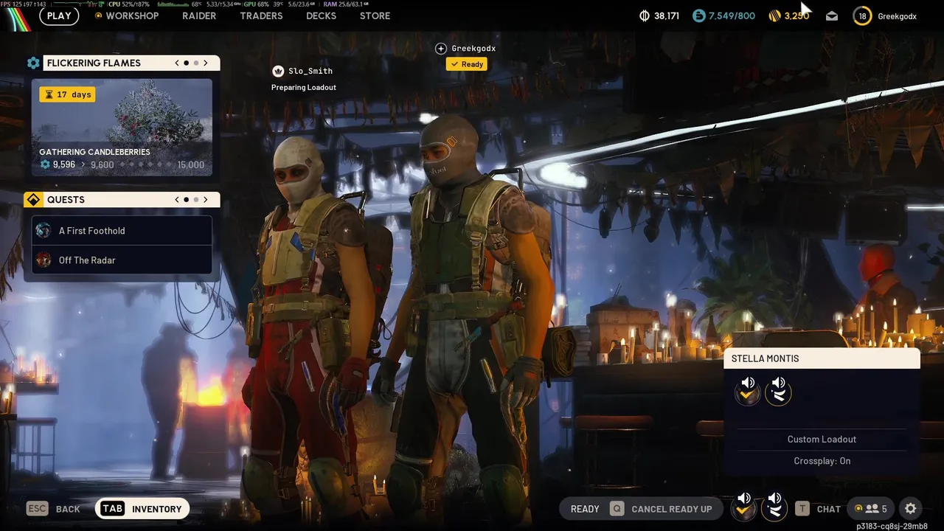Go to next Flickering Flames page
This screenshot has height=531, width=944.
pos(206,63)
